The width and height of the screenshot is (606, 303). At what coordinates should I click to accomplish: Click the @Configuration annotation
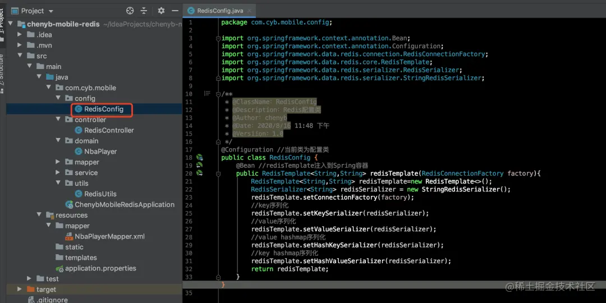247,149
